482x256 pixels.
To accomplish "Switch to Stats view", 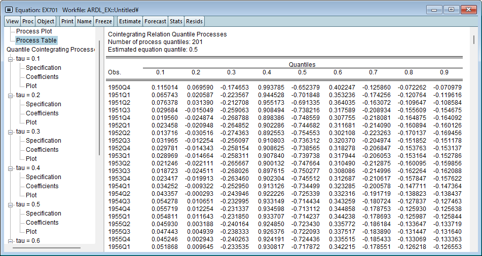I will click(x=176, y=21).
